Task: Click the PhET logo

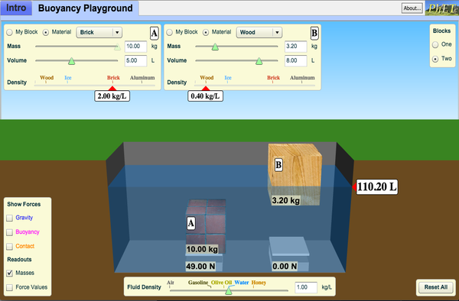Action: pos(441,8)
